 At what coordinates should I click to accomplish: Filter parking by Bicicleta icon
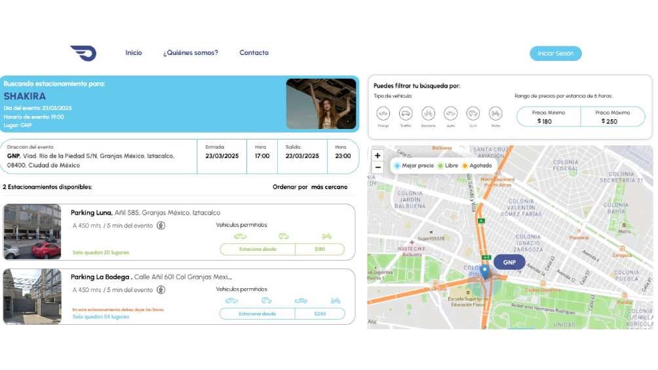(428, 113)
